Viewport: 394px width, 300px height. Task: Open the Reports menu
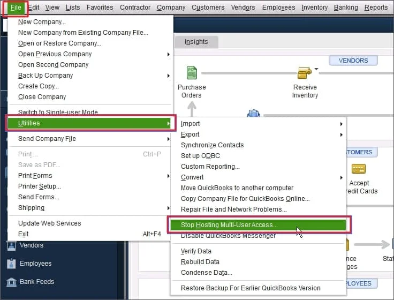[x=376, y=7]
